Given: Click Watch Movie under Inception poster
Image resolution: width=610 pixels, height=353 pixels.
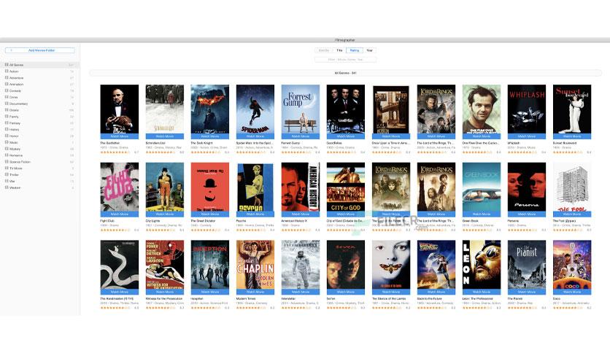Looking at the screenshot, I should [210, 292].
